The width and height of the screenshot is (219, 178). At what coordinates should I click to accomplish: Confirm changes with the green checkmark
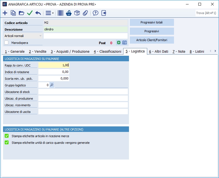[30, 13]
